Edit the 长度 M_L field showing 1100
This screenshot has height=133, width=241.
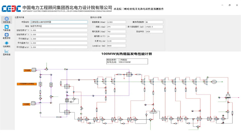coord(117,41)
